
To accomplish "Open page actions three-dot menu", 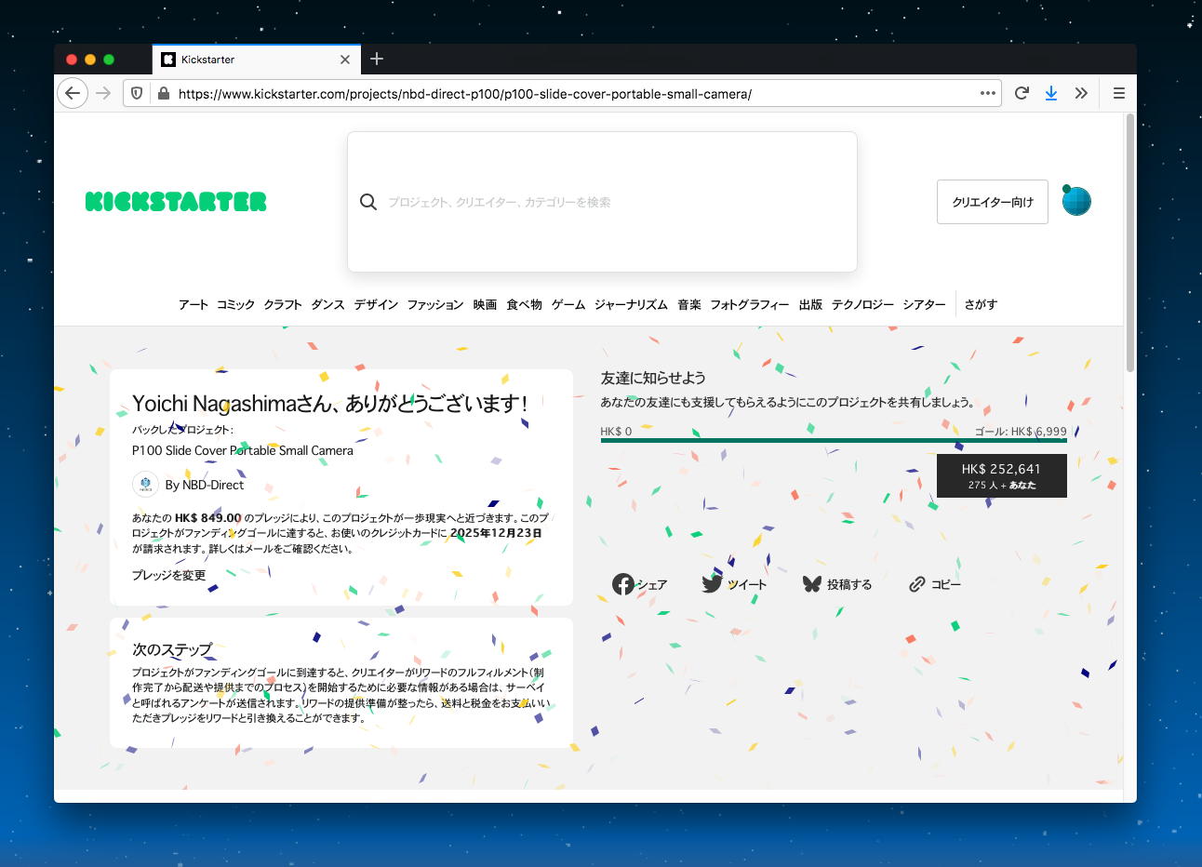I will tap(988, 93).
